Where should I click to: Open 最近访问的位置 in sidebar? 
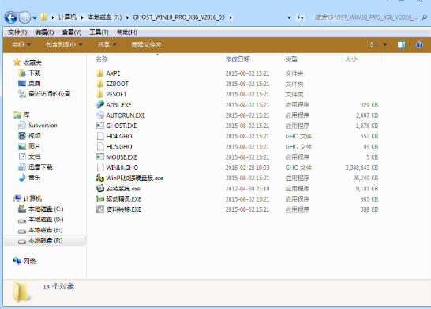pyautogui.click(x=44, y=94)
